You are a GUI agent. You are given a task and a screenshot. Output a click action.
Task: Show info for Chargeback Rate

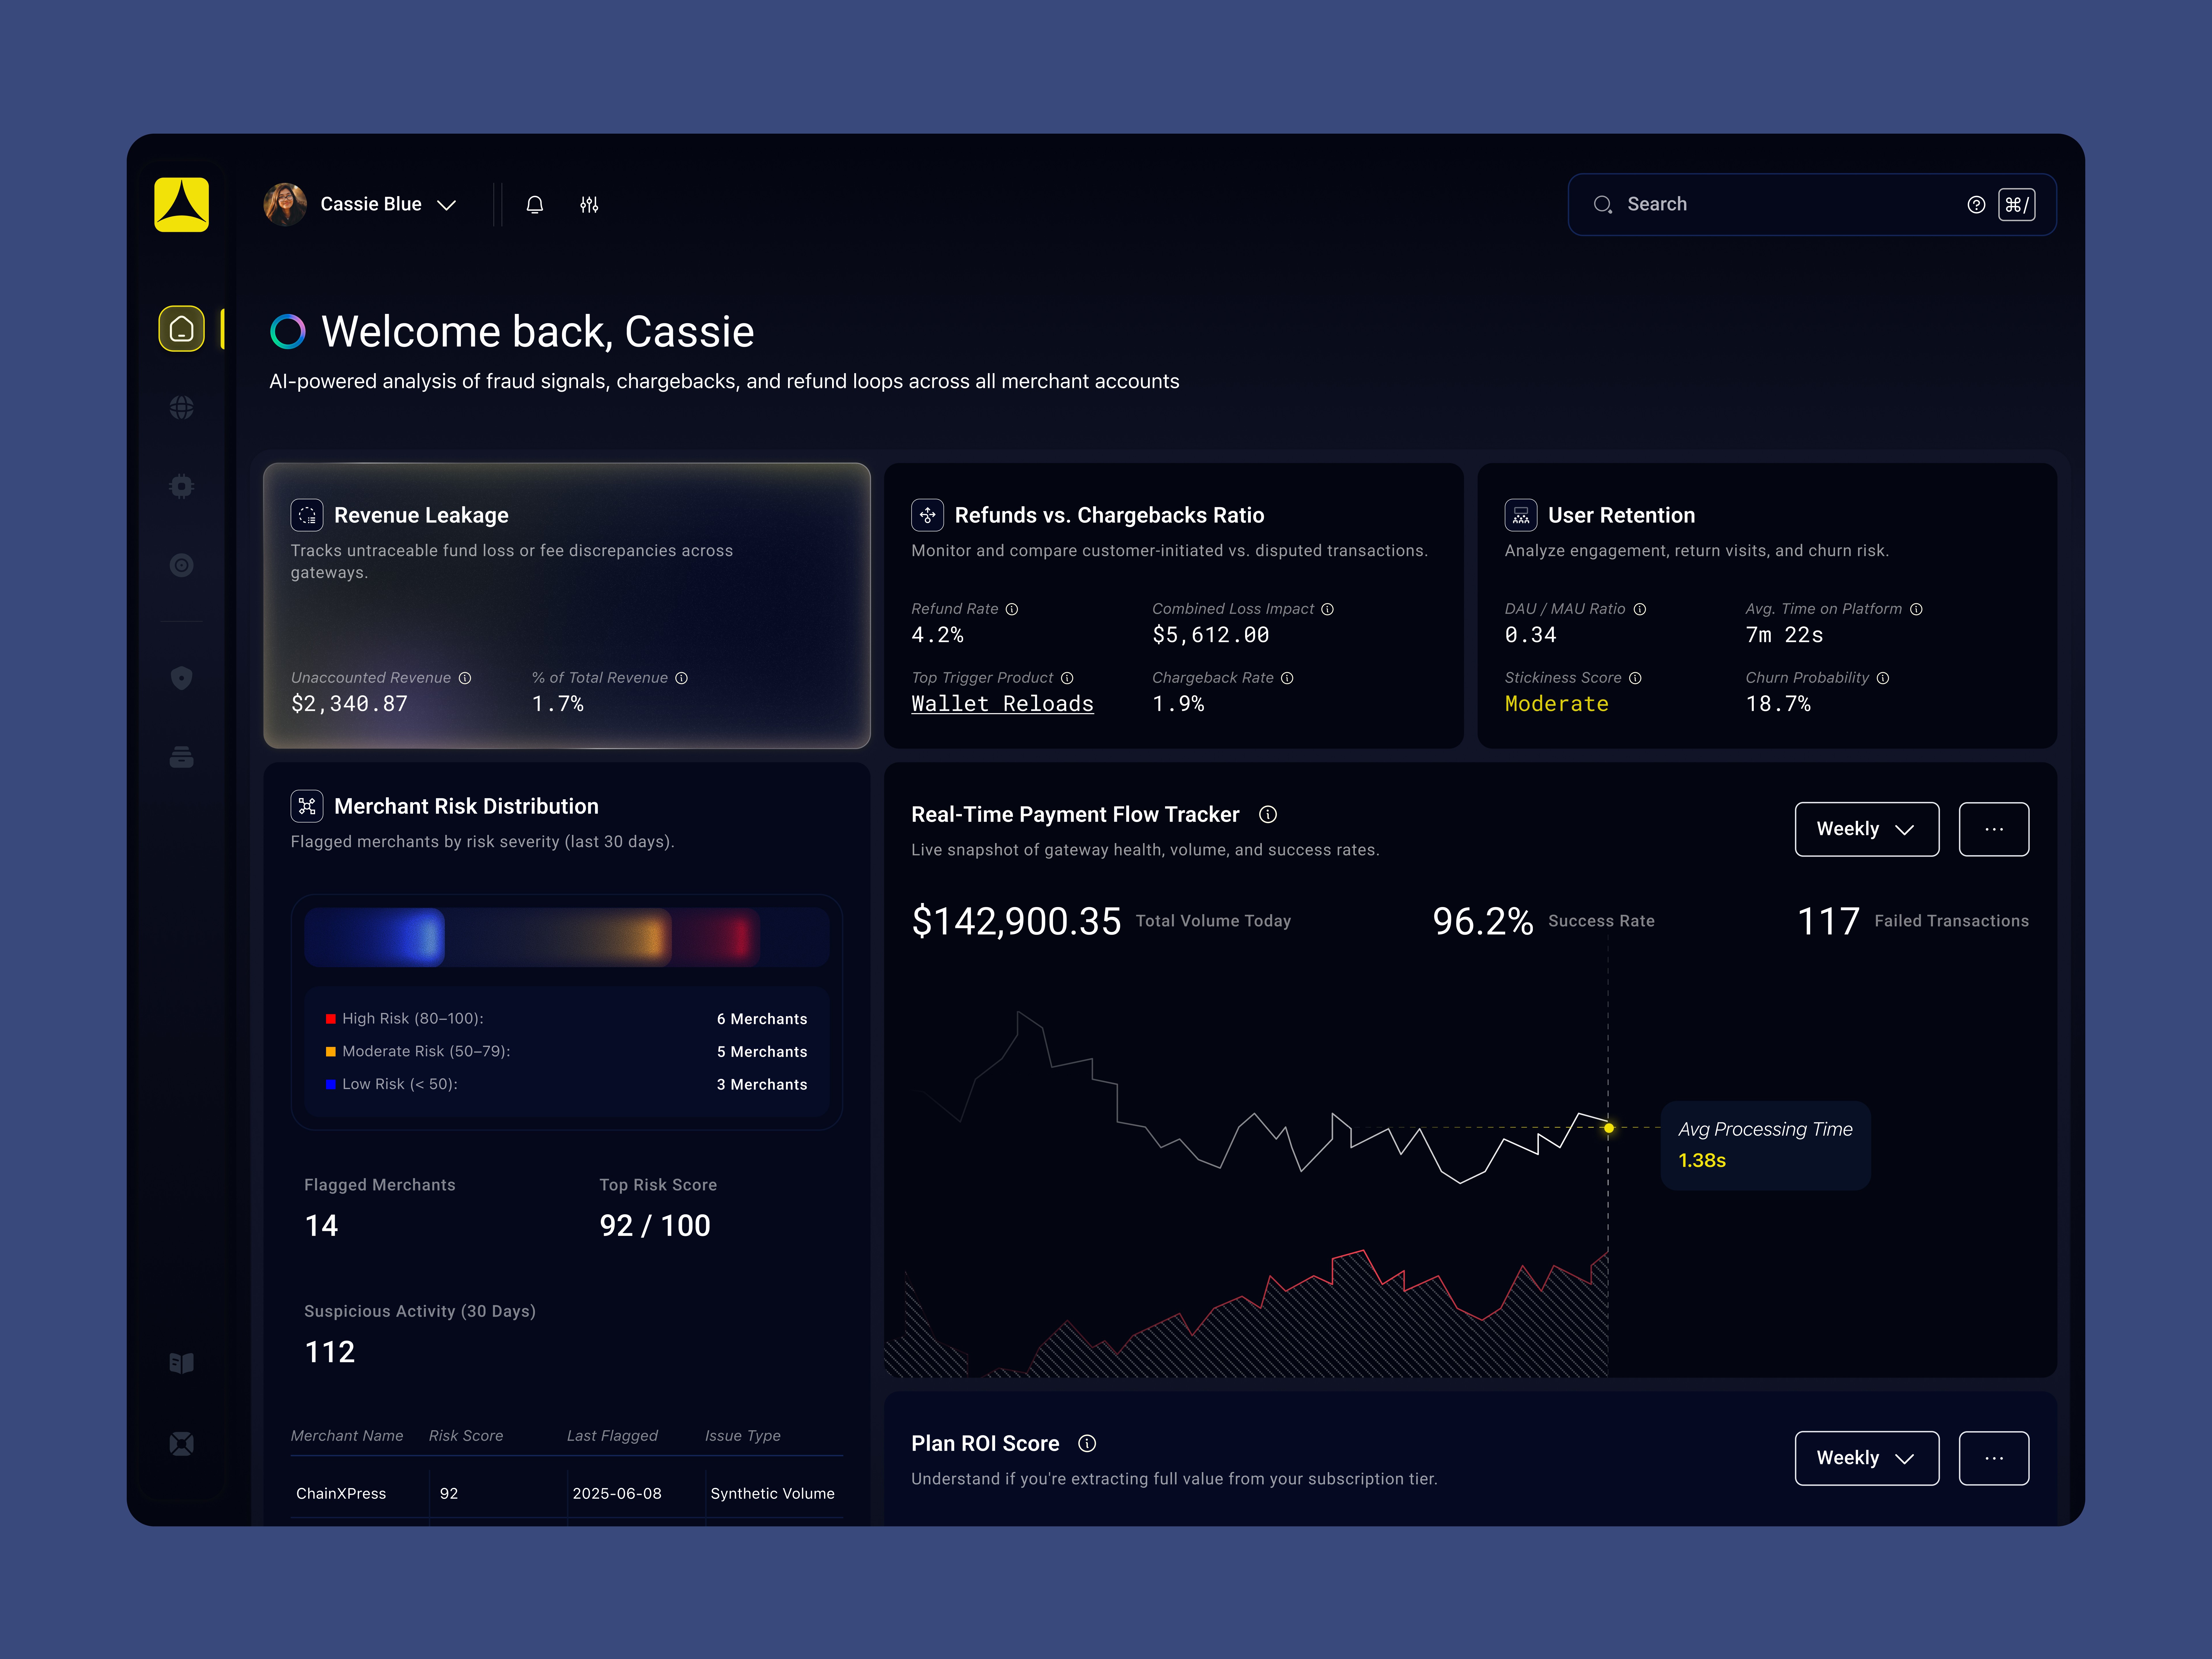pos(1287,678)
